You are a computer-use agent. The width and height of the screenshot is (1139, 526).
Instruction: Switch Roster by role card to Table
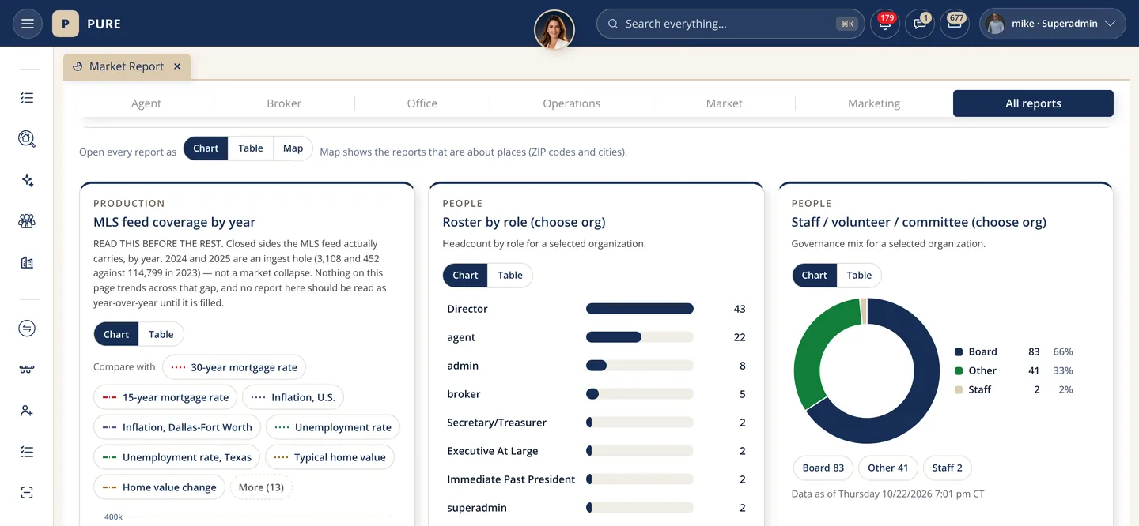pyautogui.click(x=510, y=275)
